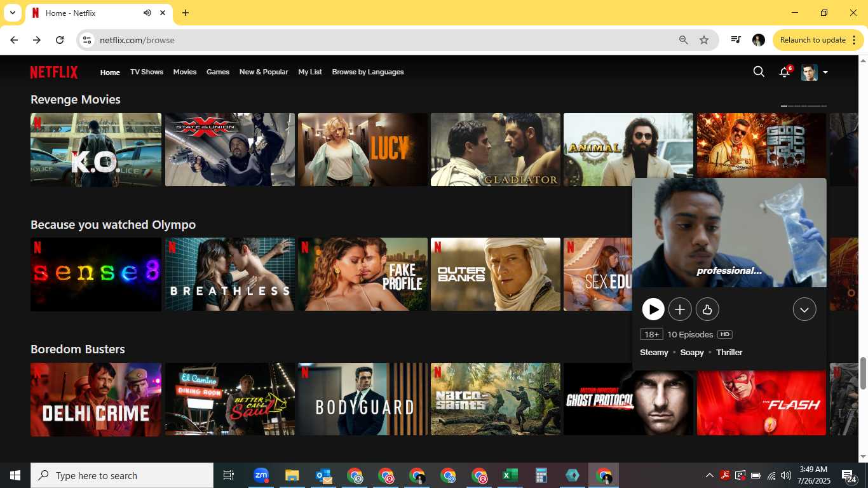Open xXx State of the Union thumbnail

click(230, 150)
